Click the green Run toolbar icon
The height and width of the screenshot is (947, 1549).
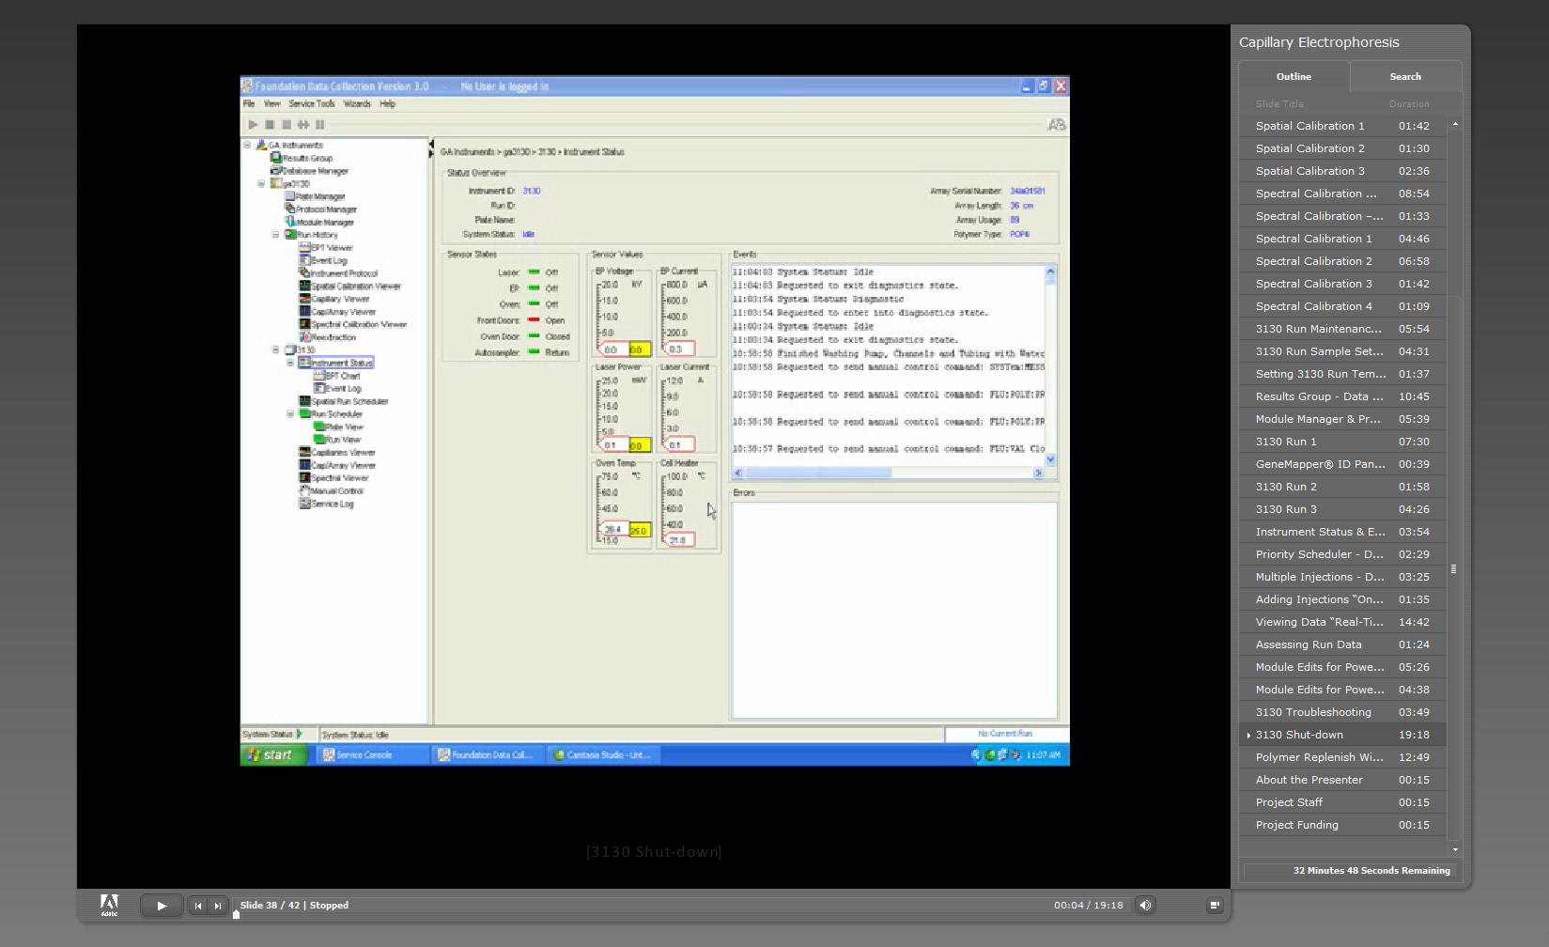click(x=253, y=124)
